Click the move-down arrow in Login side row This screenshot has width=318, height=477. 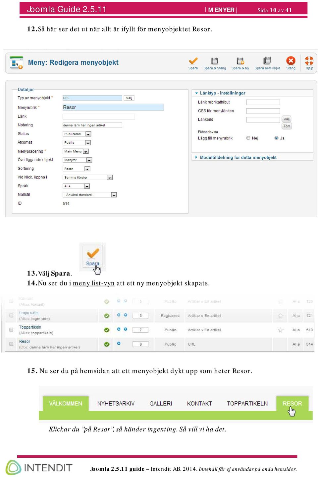coord(126,315)
